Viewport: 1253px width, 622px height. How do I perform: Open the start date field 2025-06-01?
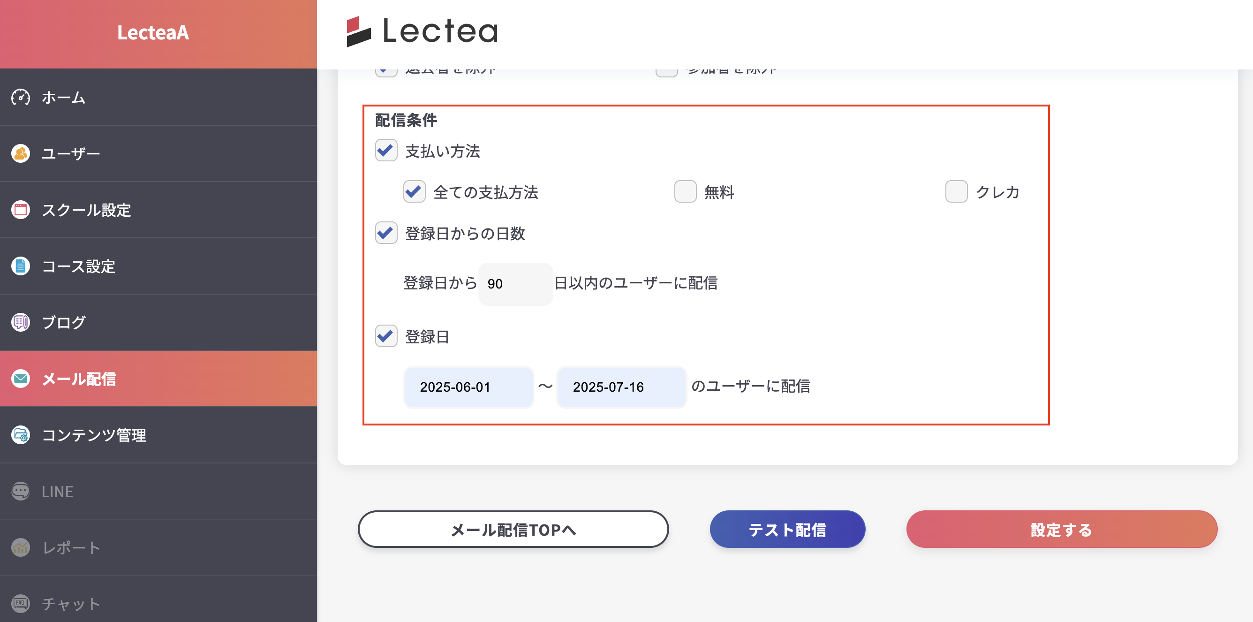tap(468, 387)
